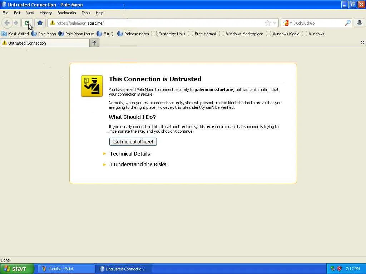366x274 pixels.
Task: Click the warning icon in the address bar
Action: [52, 23]
